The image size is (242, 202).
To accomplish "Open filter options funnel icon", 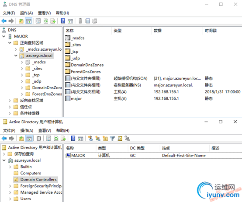I will 112,139.
